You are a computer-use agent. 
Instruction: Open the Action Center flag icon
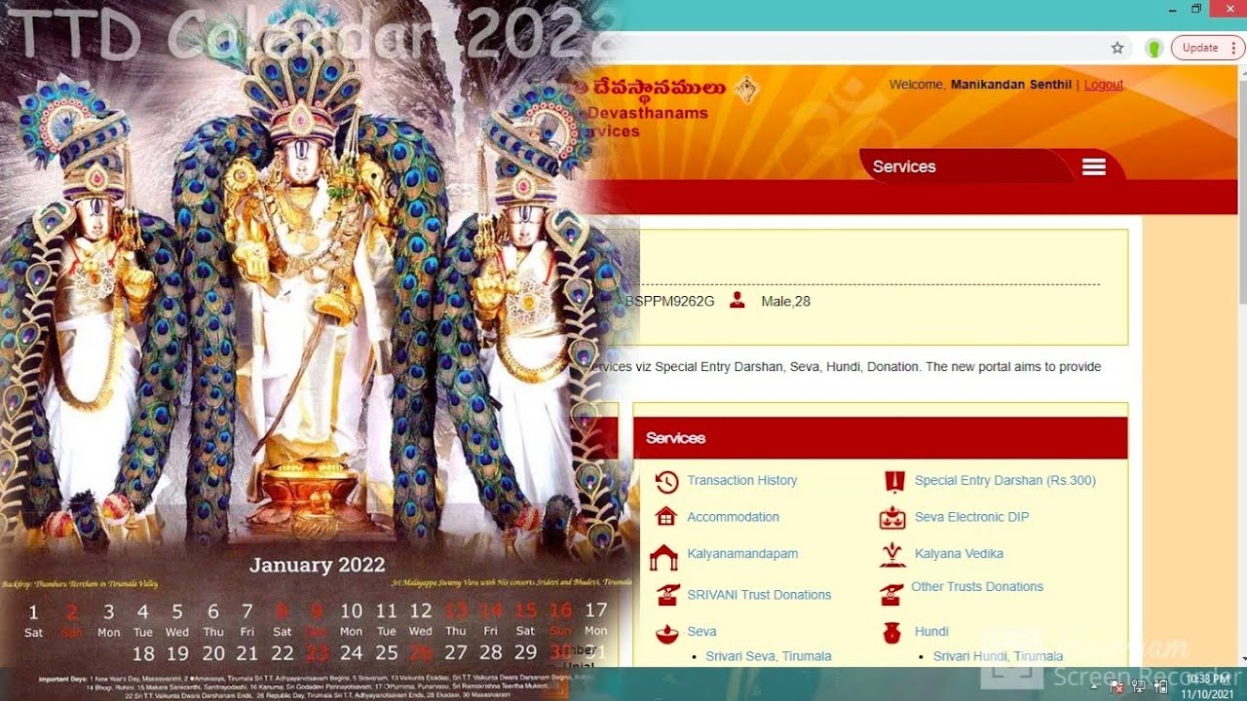click(1116, 686)
